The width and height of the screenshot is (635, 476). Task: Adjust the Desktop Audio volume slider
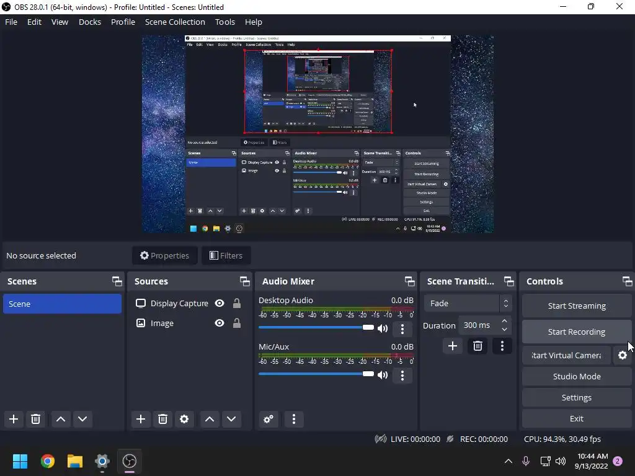point(316,327)
